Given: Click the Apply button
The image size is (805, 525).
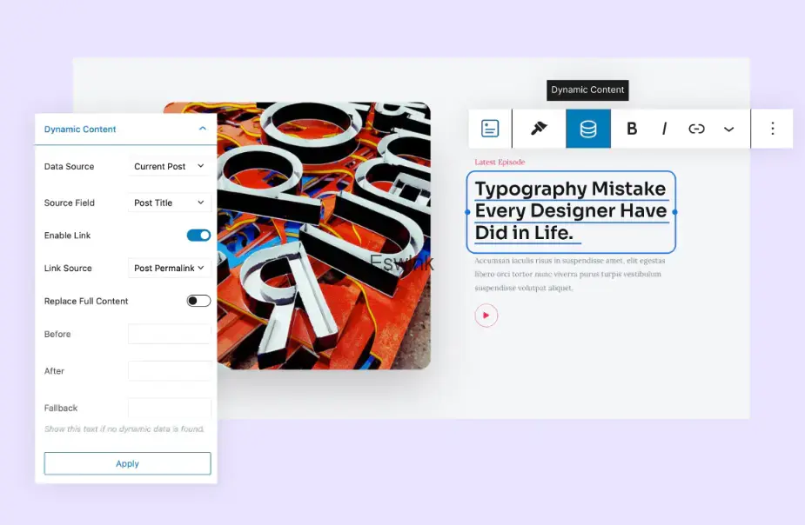Looking at the screenshot, I should tap(127, 463).
